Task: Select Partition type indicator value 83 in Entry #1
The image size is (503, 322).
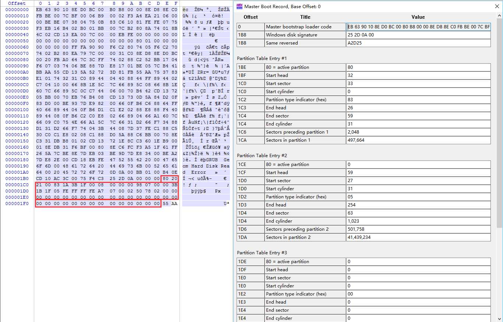Action: tap(418, 100)
